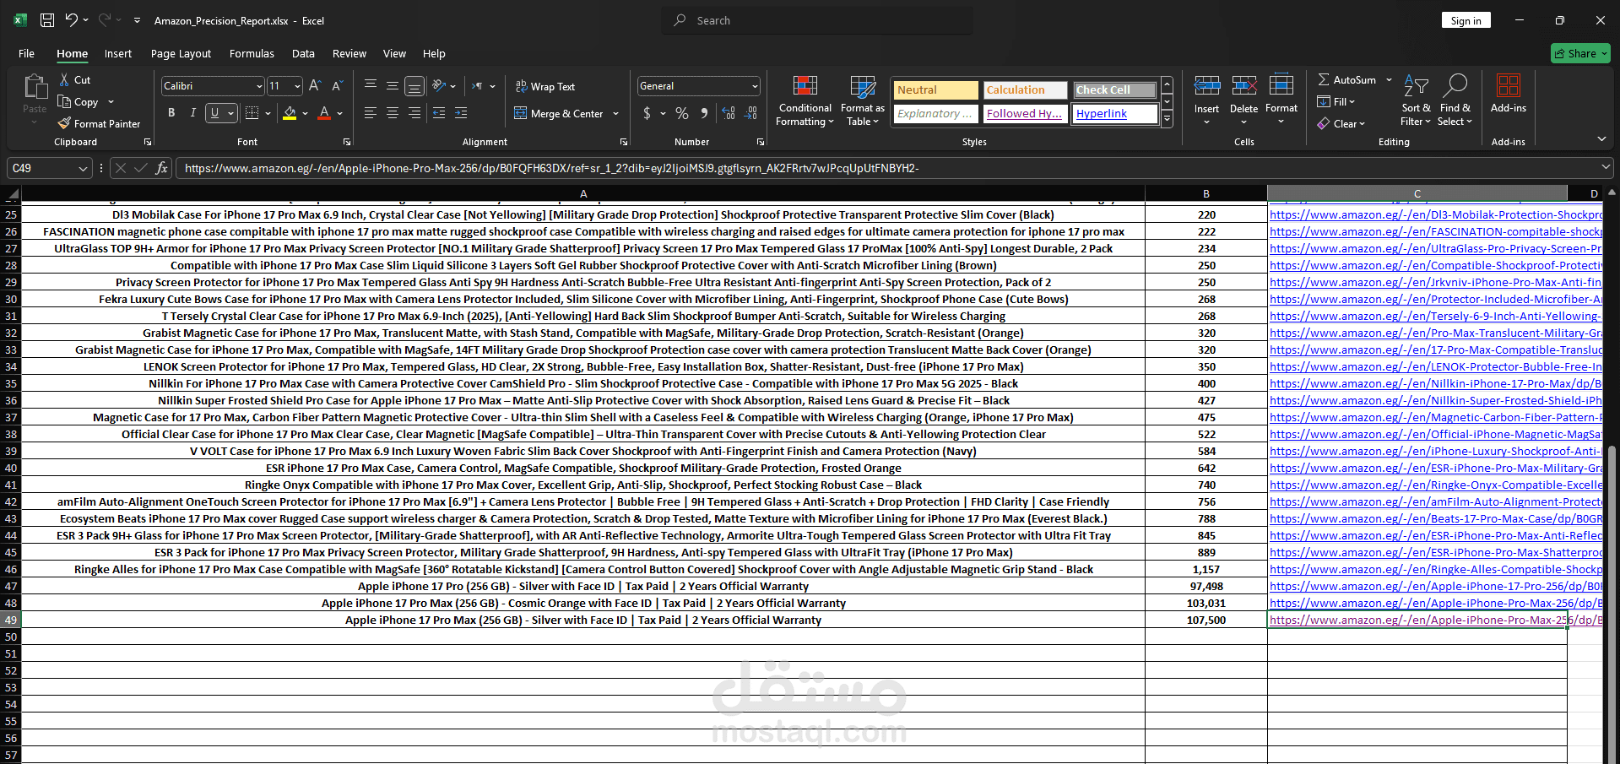Increase the cell indent
This screenshot has width=1620, height=764.
click(x=461, y=112)
